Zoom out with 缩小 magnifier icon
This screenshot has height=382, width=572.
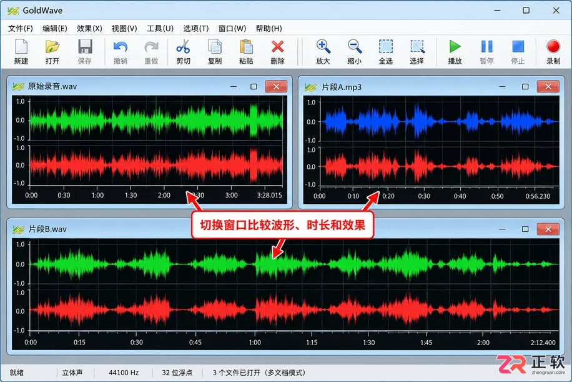click(355, 47)
